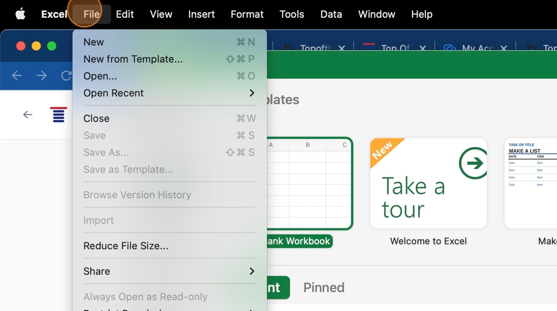557x311 pixels.
Task: Open the Help menu
Action: (422, 14)
